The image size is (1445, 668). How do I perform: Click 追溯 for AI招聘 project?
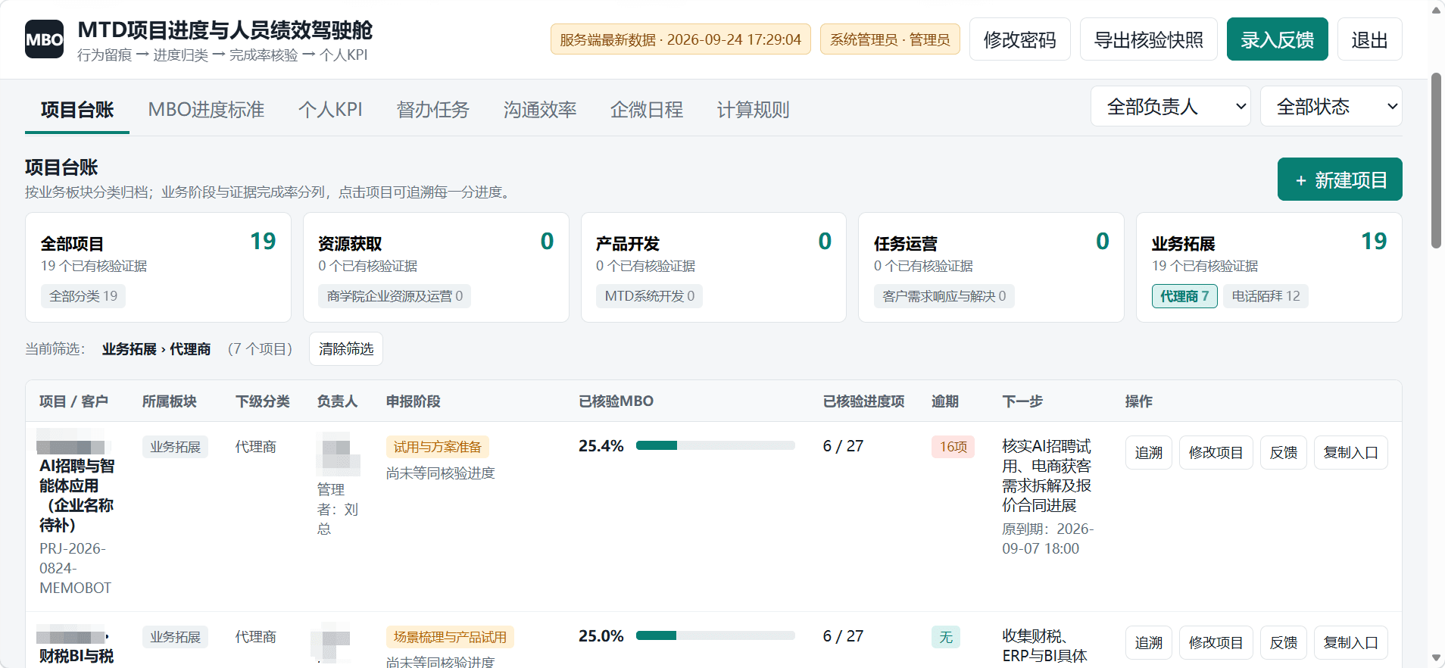point(1148,452)
